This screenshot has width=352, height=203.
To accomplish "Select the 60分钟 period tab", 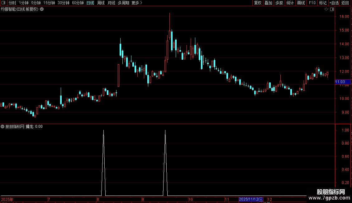I will coord(78,3).
